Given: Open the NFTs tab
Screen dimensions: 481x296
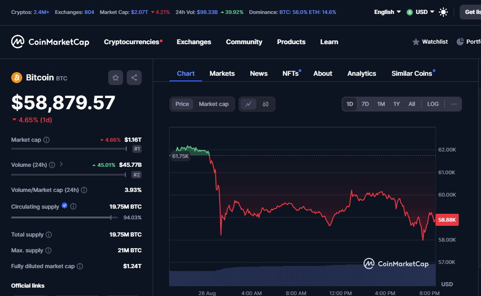Looking at the screenshot, I should tap(291, 74).
